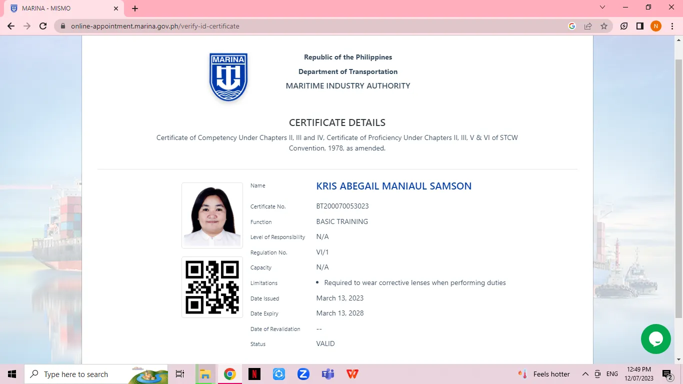Screen dimensions: 683x384
Task: Open the green chat support bubble
Action: pos(655,339)
